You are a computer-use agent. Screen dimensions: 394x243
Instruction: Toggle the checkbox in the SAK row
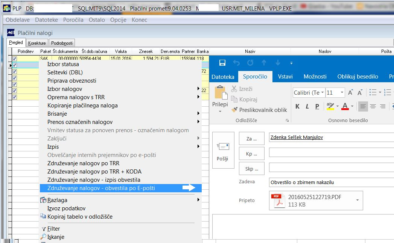pos(15,59)
